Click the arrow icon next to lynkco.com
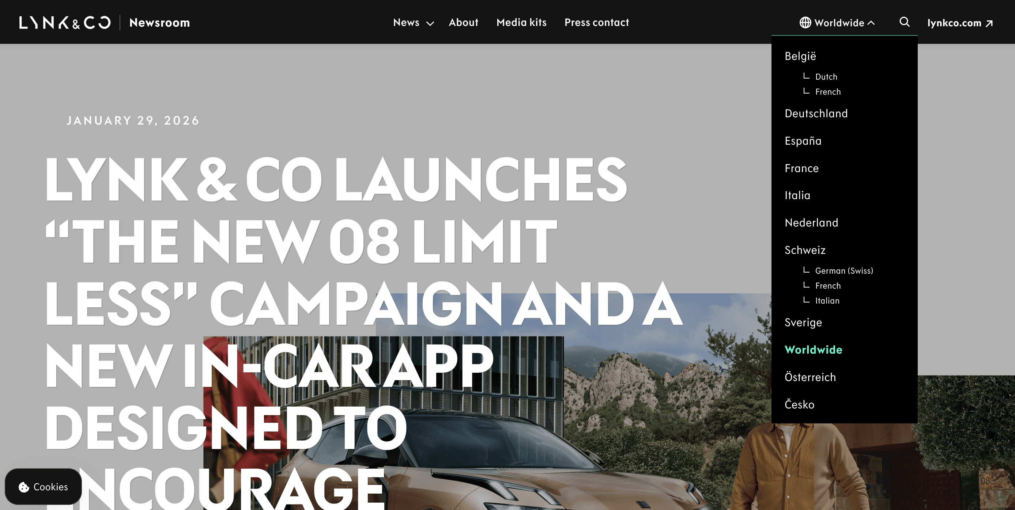Viewport: 1015px width, 510px height. point(989,23)
